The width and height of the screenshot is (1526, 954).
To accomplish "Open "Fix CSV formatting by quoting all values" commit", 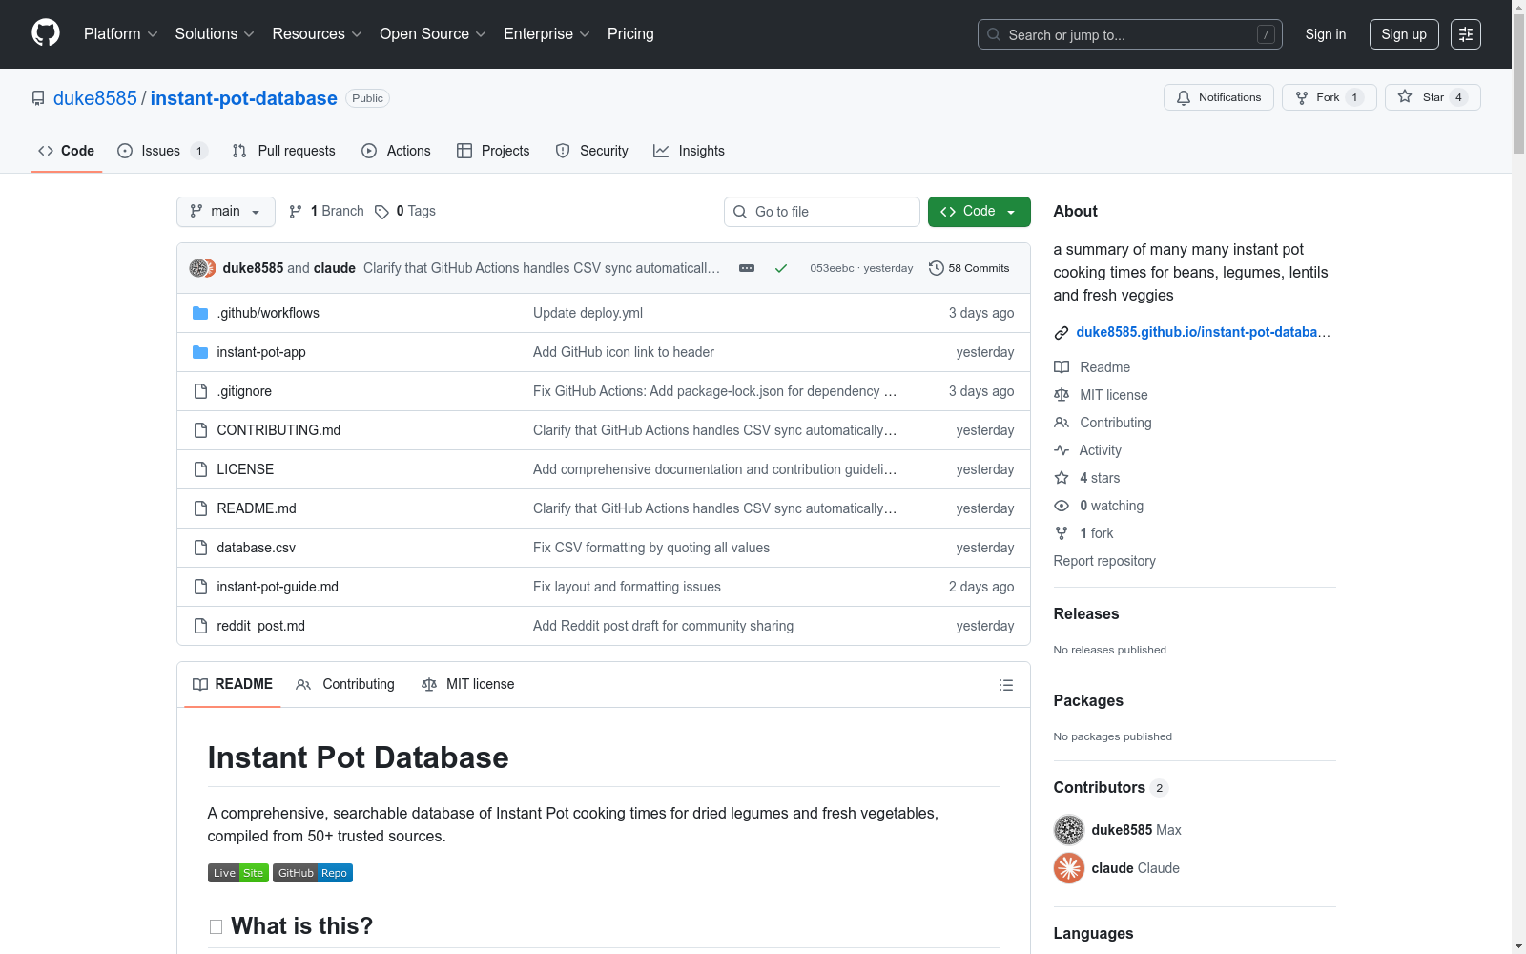I will click(651, 548).
